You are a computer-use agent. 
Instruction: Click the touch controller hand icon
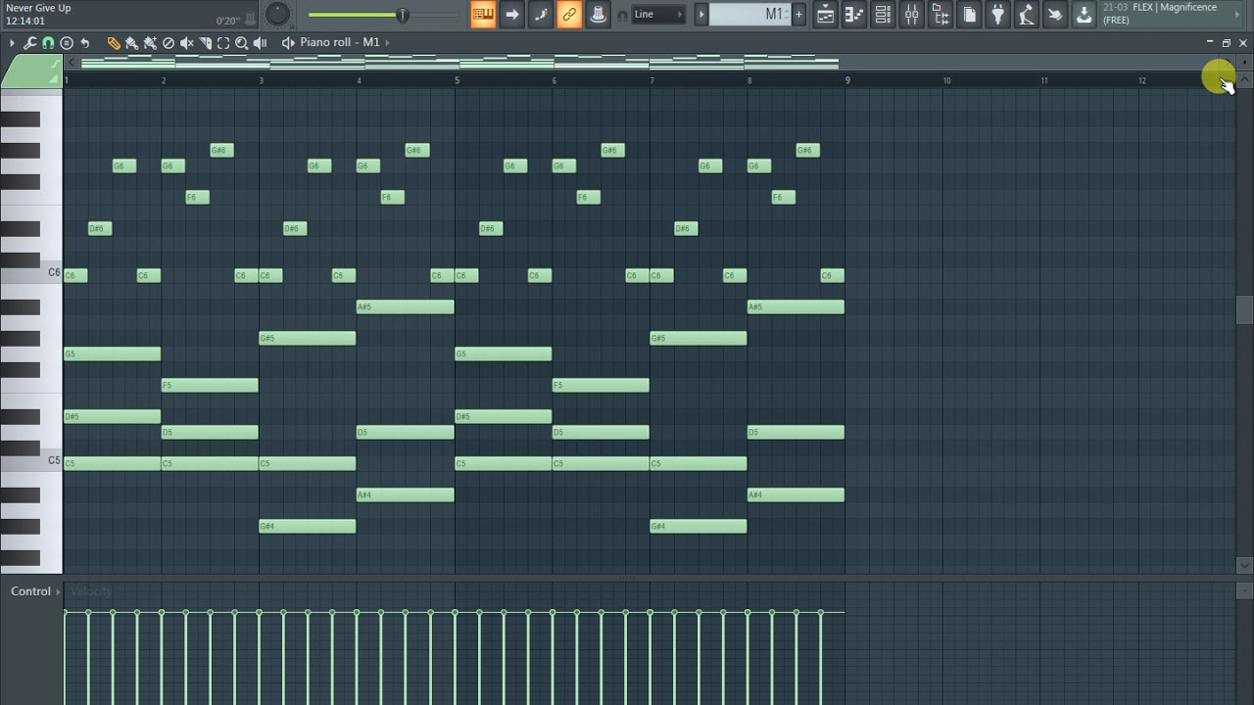coord(1055,14)
